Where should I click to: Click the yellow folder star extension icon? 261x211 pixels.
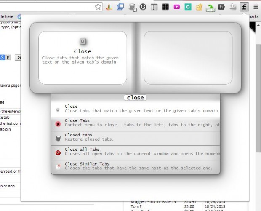199,7
